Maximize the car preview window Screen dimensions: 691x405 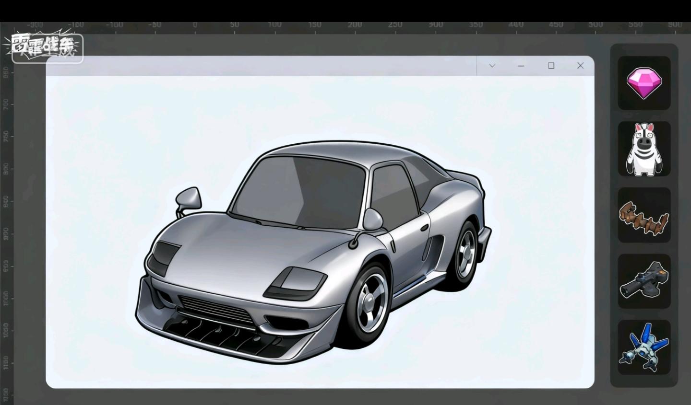tap(551, 66)
